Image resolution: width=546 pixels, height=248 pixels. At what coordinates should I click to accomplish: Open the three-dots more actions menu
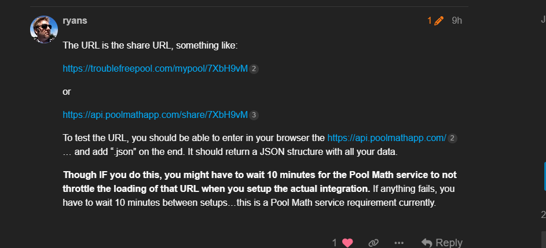399,243
